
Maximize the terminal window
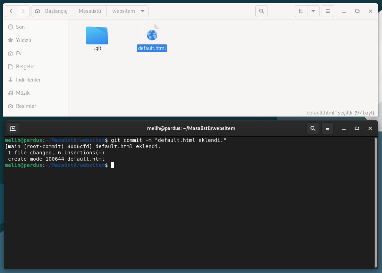[357, 128]
